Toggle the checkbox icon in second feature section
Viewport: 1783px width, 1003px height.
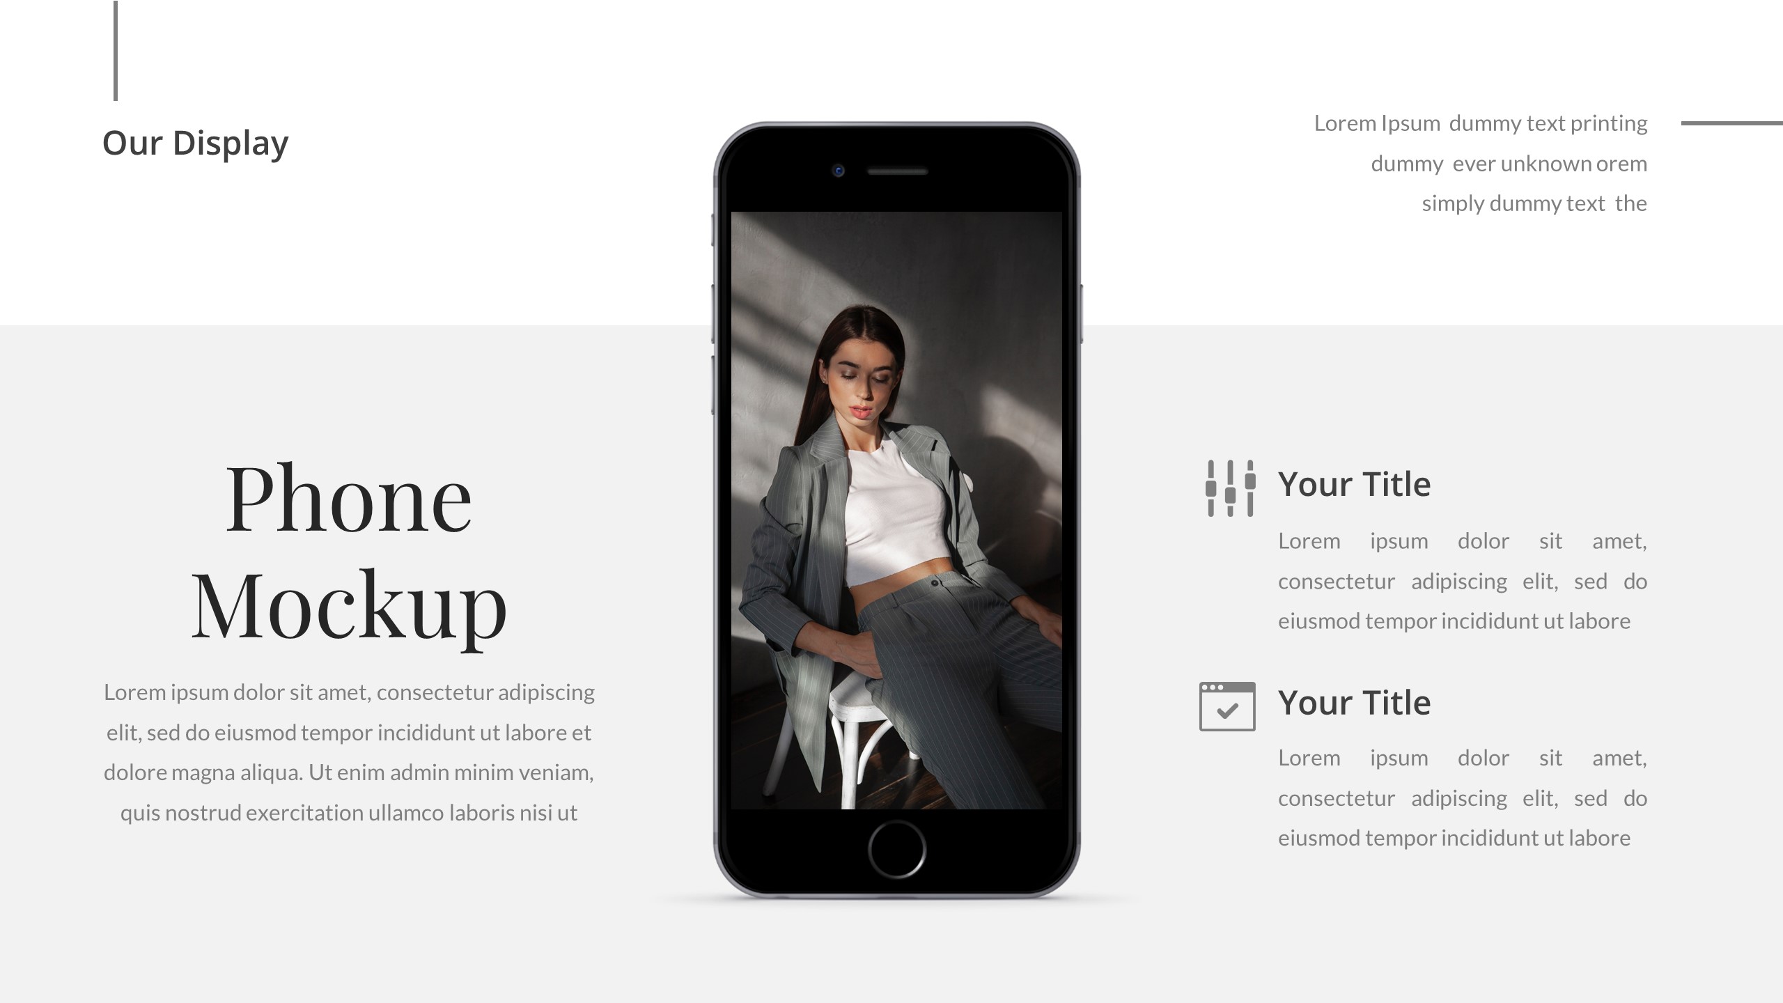pyautogui.click(x=1226, y=707)
